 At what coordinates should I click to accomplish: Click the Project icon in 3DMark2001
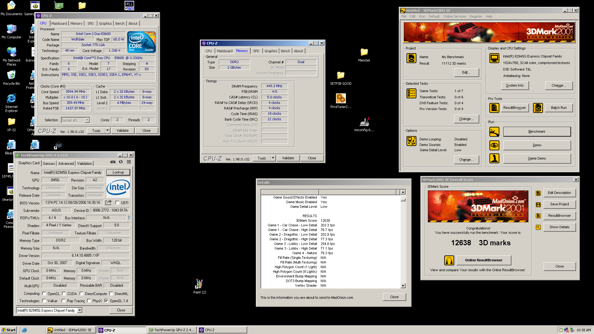pyautogui.click(x=411, y=58)
